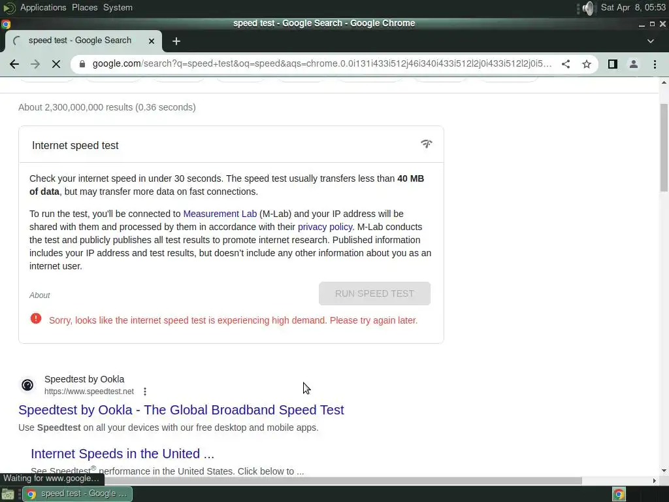Viewport: 669px width, 502px height.
Task: Open the Chrome side panel icon
Action: pos(613,64)
